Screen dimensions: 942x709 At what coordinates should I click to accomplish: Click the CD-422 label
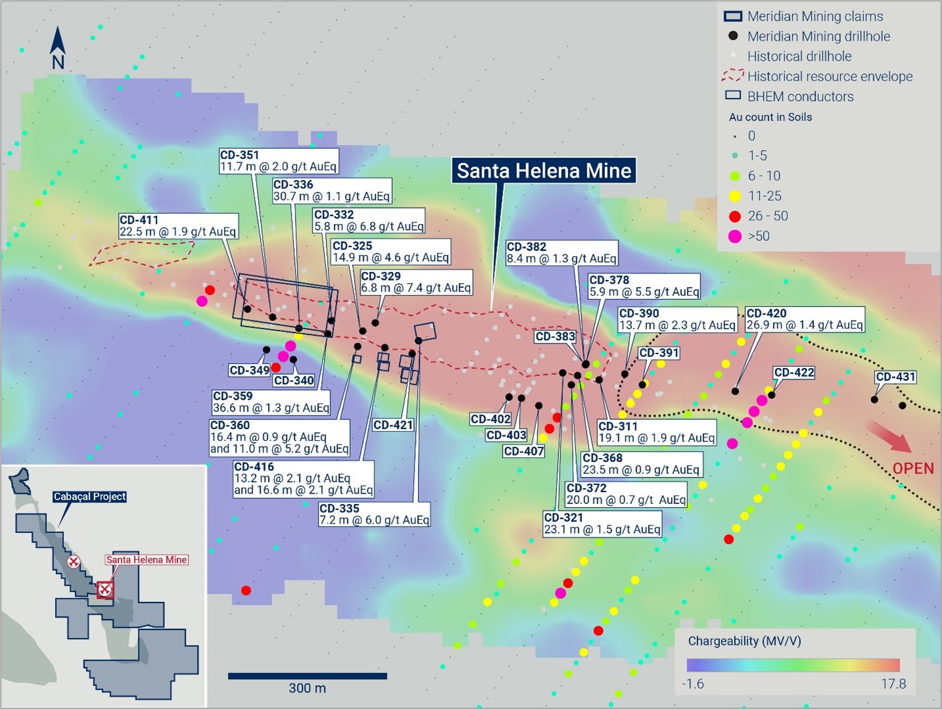pos(794,373)
